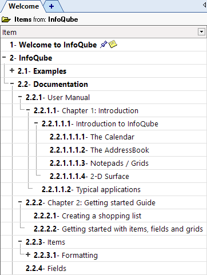Viewport: 207px width, 275px height.
Task: Select the Notepads / Grids item
Action: point(120,164)
